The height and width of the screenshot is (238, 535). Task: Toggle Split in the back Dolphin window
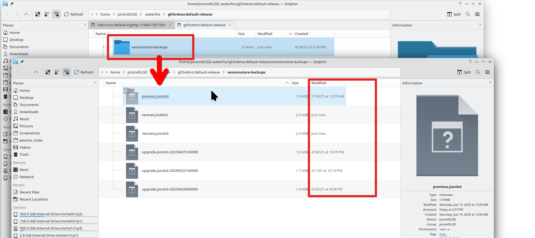pos(454,14)
